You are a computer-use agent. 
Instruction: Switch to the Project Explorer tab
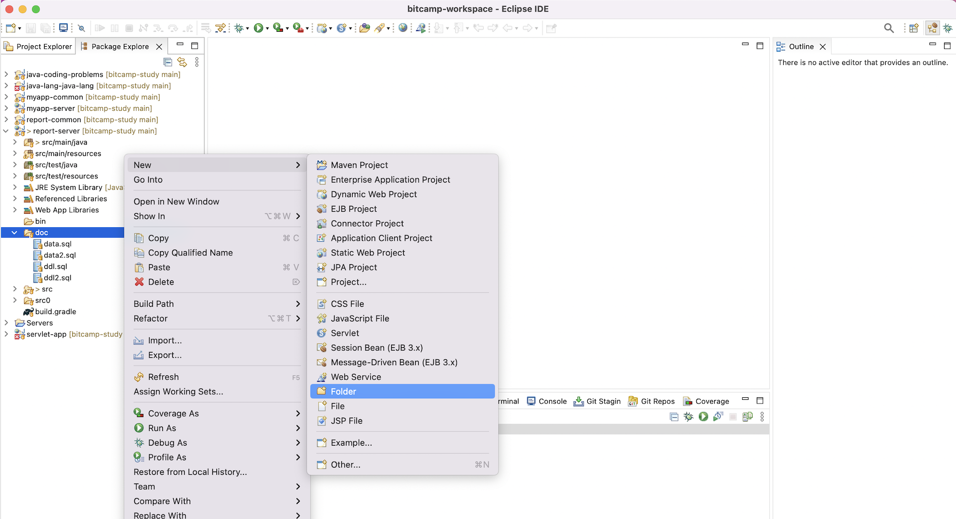tap(38, 46)
